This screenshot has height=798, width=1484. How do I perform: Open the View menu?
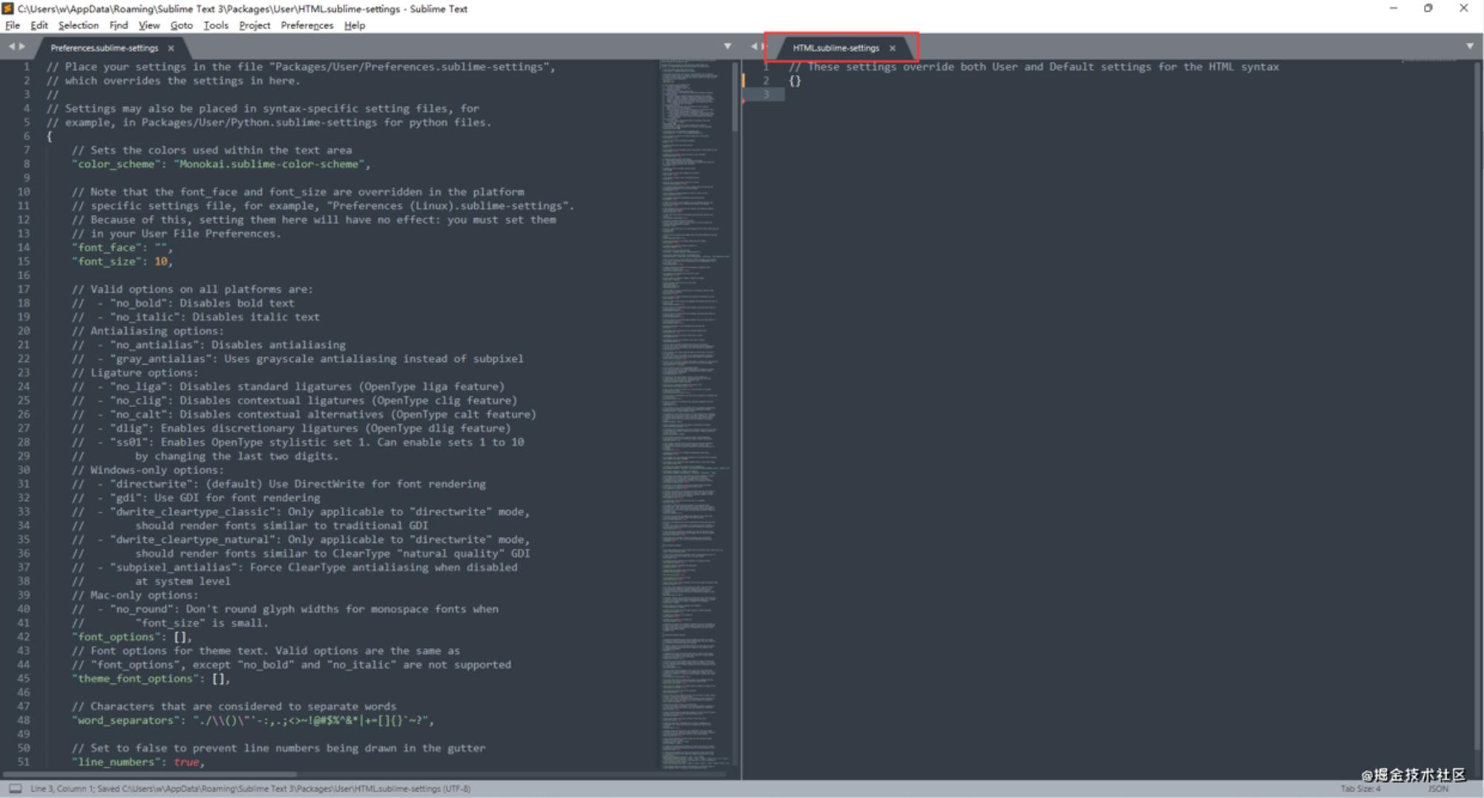pos(148,25)
